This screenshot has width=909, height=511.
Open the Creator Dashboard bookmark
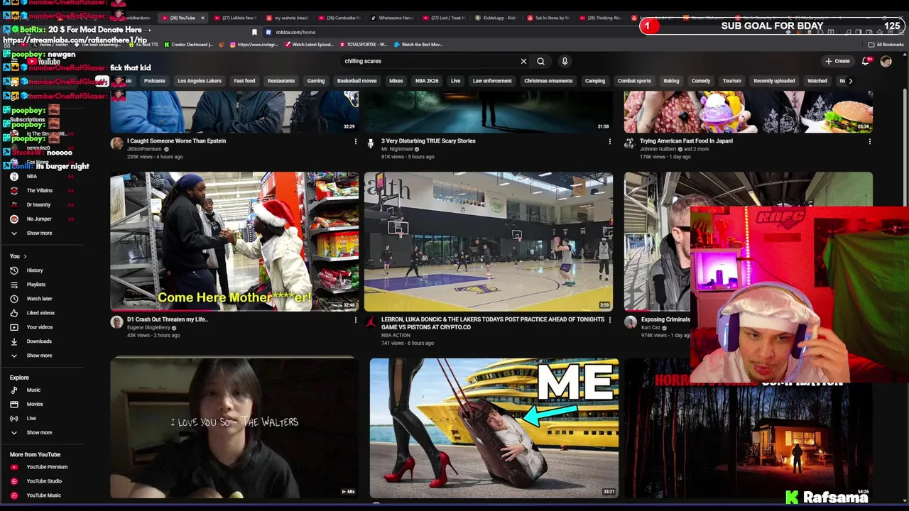coord(188,45)
